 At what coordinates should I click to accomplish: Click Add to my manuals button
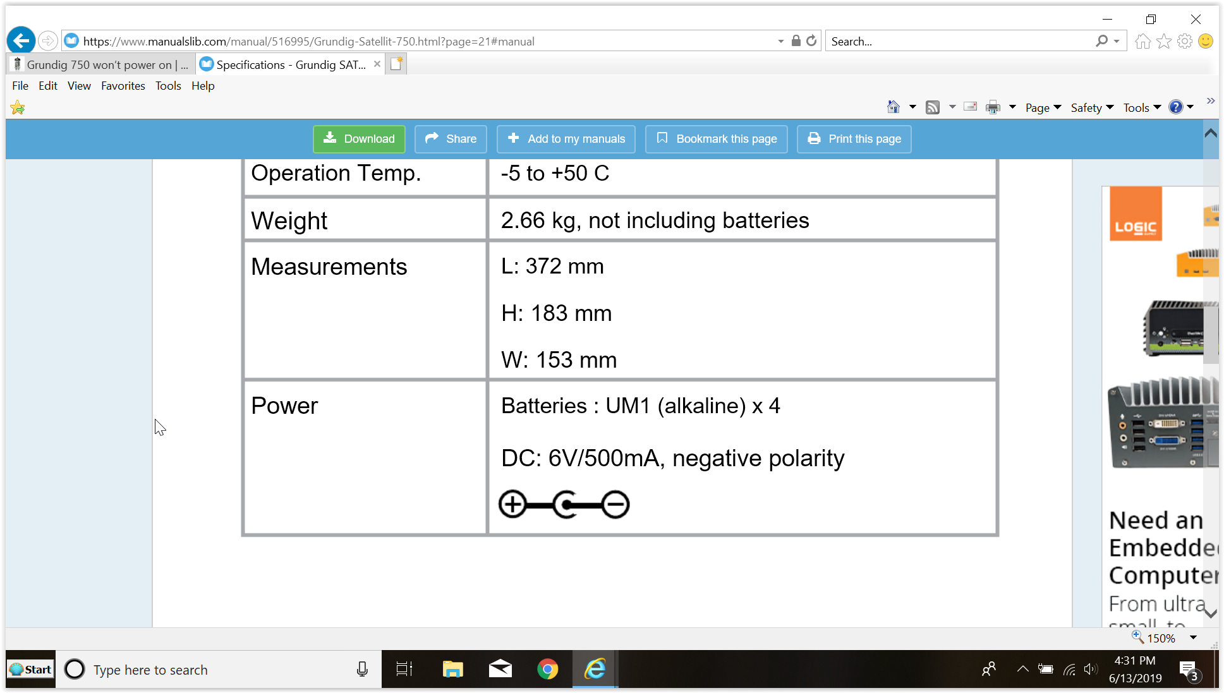pos(566,139)
